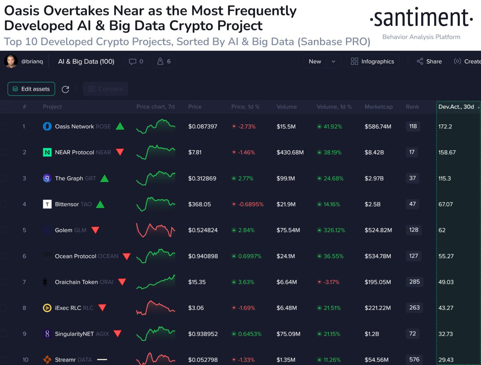Click the Bittensor logo icon
Image resolution: width=481 pixels, height=365 pixels.
point(47,204)
